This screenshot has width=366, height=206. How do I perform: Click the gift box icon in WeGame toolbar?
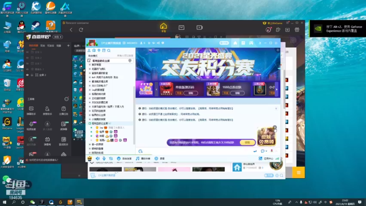pyautogui.click(x=297, y=30)
